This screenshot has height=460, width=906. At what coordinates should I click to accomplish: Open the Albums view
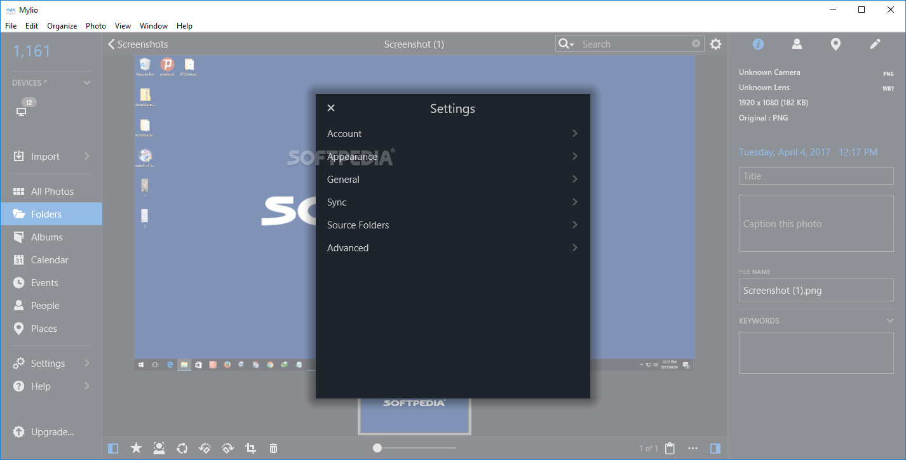(x=51, y=237)
